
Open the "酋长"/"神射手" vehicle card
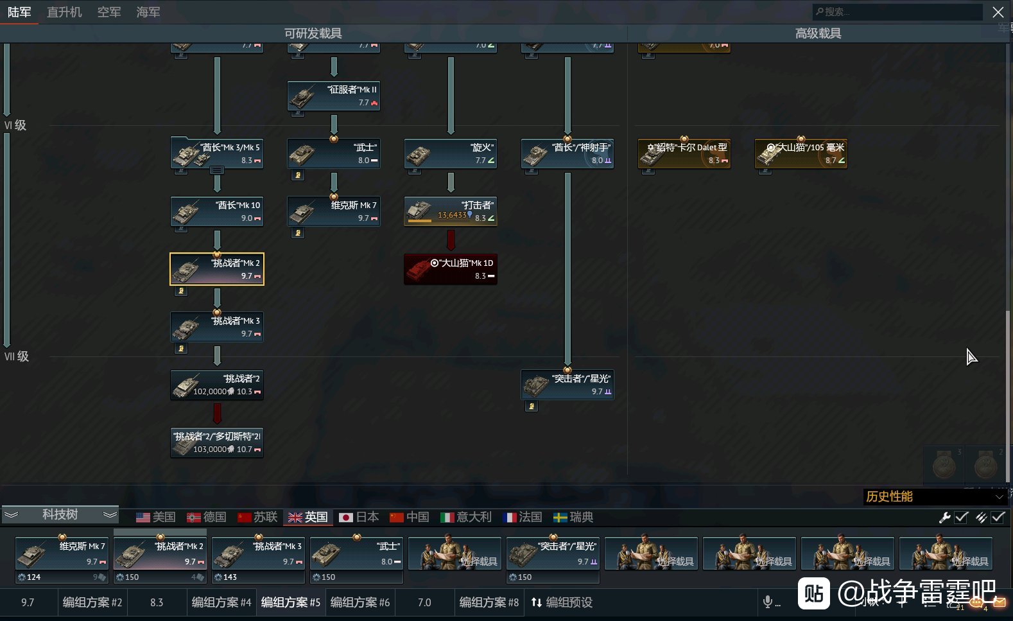tap(567, 153)
